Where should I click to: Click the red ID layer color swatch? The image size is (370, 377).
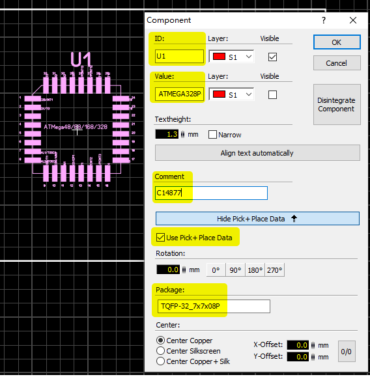click(219, 57)
